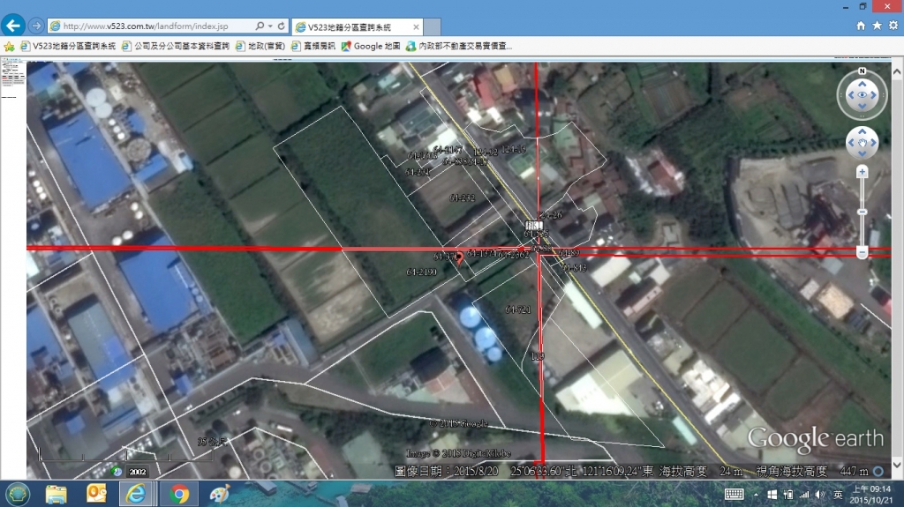Toggle the on-screen keyboard tray icon

[x=734, y=494]
